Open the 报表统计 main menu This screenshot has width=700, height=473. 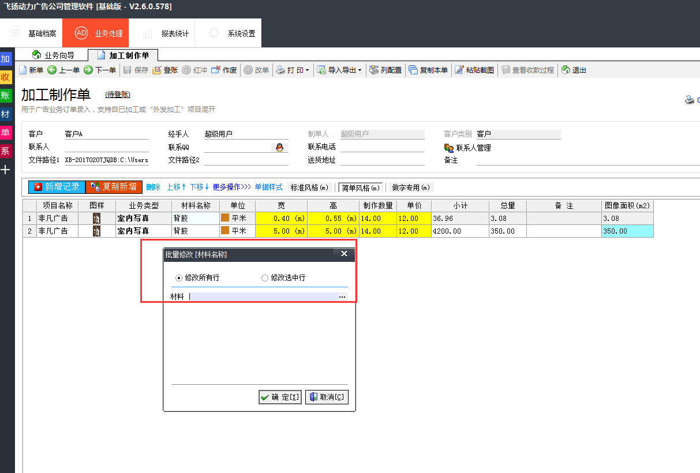tap(162, 33)
